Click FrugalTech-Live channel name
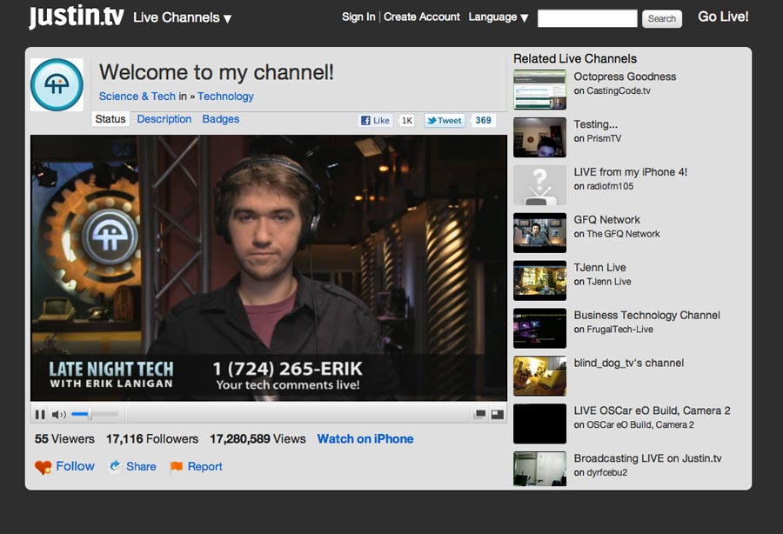Image resolution: width=783 pixels, height=534 pixels. tap(619, 330)
